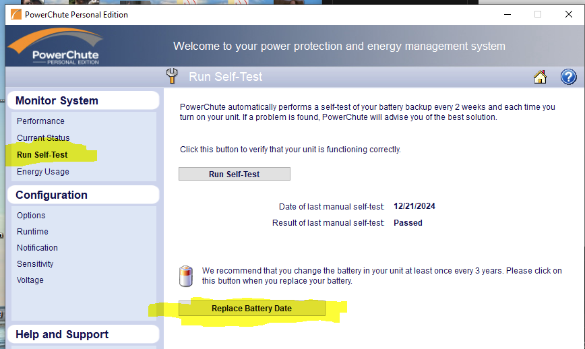Click the Home house icon

(540, 77)
